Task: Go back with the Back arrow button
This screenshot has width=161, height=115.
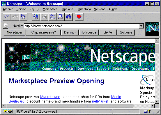Action: tap(7, 17)
